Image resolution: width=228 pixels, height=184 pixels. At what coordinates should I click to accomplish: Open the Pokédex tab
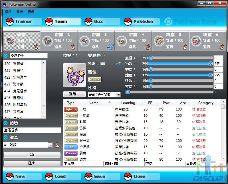pos(142,22)
